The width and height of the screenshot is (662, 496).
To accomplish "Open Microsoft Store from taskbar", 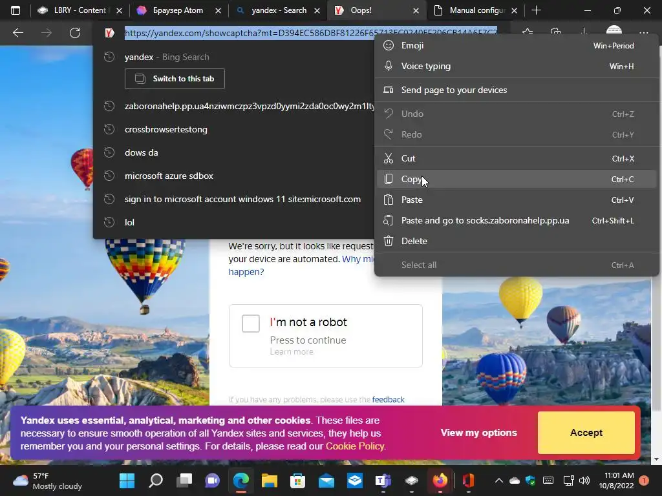I will [297, 480].
